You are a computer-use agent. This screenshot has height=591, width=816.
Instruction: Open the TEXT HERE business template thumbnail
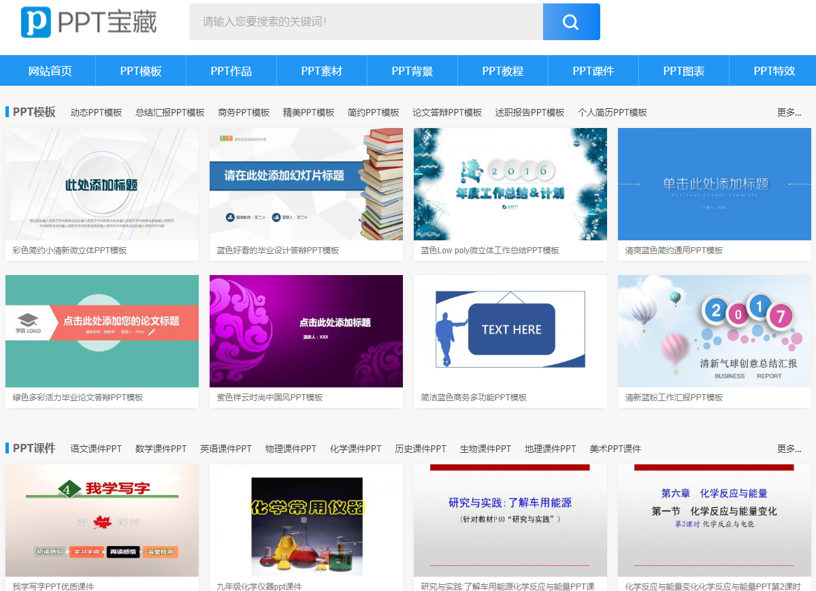point(510,331)
